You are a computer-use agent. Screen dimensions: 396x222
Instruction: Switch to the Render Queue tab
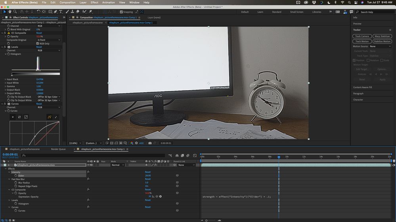58,149
